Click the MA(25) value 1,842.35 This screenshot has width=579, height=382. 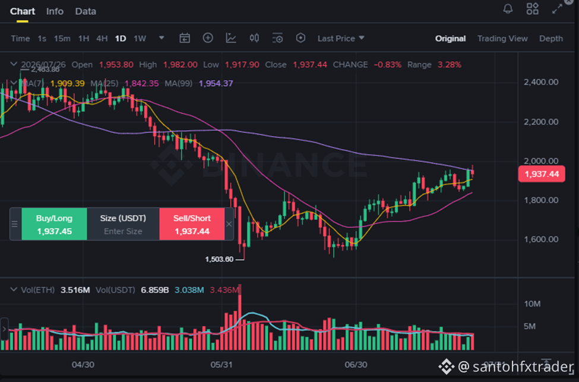point(141,84)
